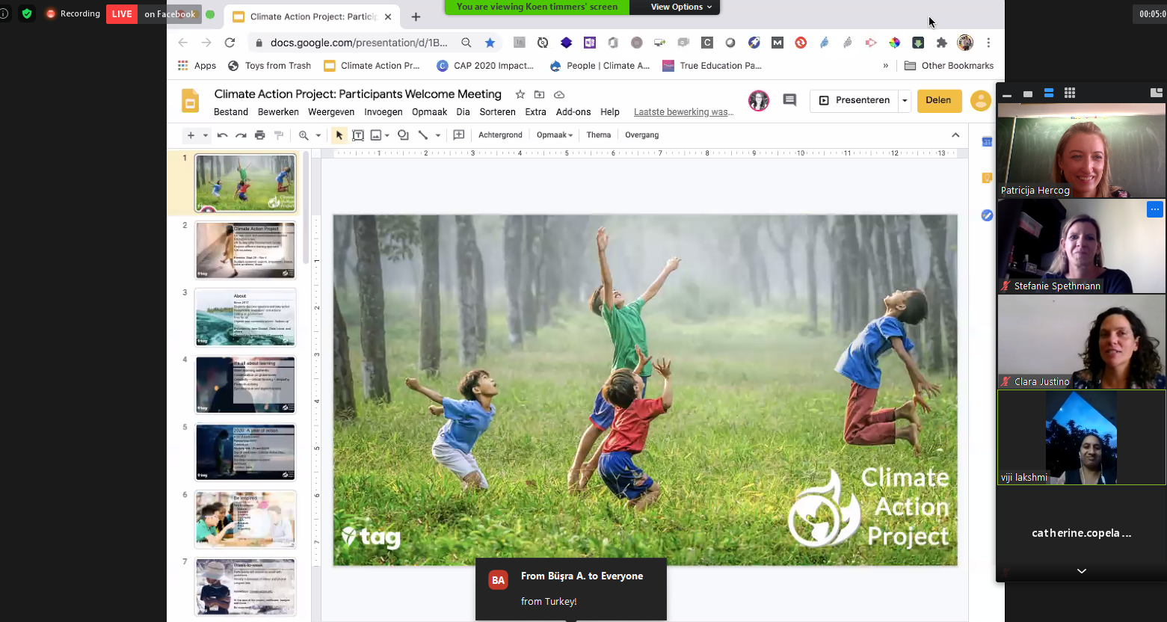Click the redo arrow in Slides toolbar
This screenshot has height=622, width=1167.
pos(241,135)
